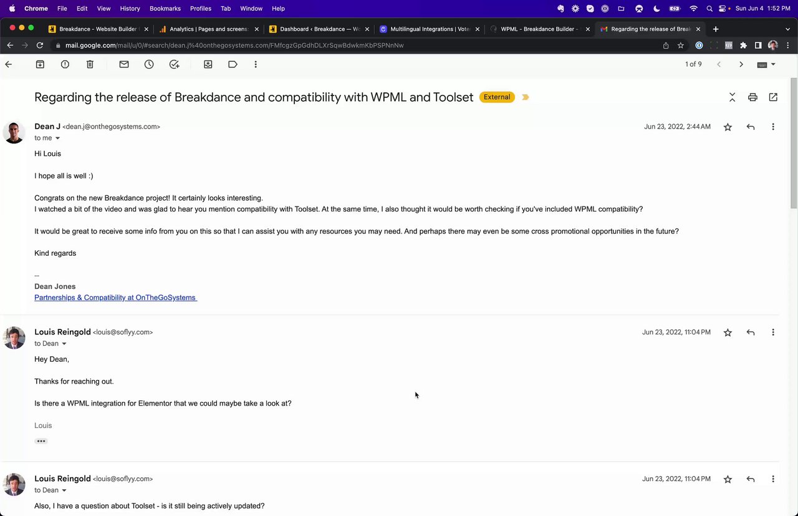This screenshot has height=516, width=798.
Task: Expand recipient details under Dean J 'to me'
Action: pyautogui.click(x=58, y=139)
